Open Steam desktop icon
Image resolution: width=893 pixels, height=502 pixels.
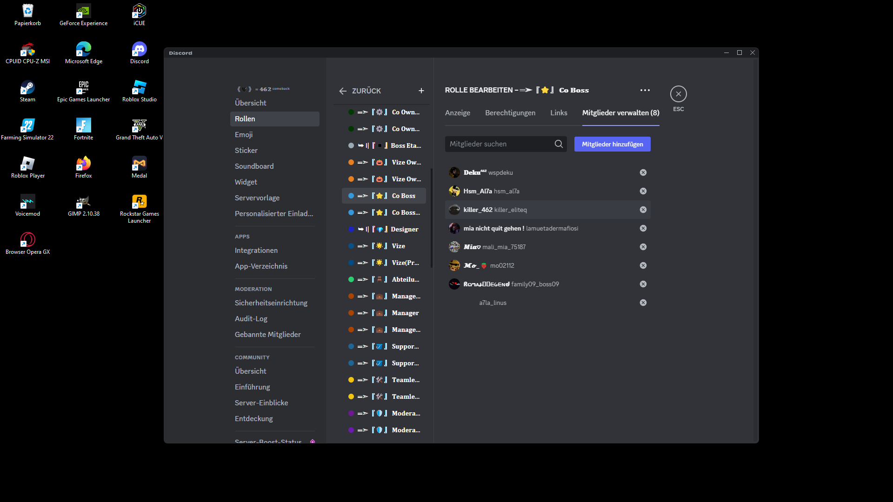point(27,91)
